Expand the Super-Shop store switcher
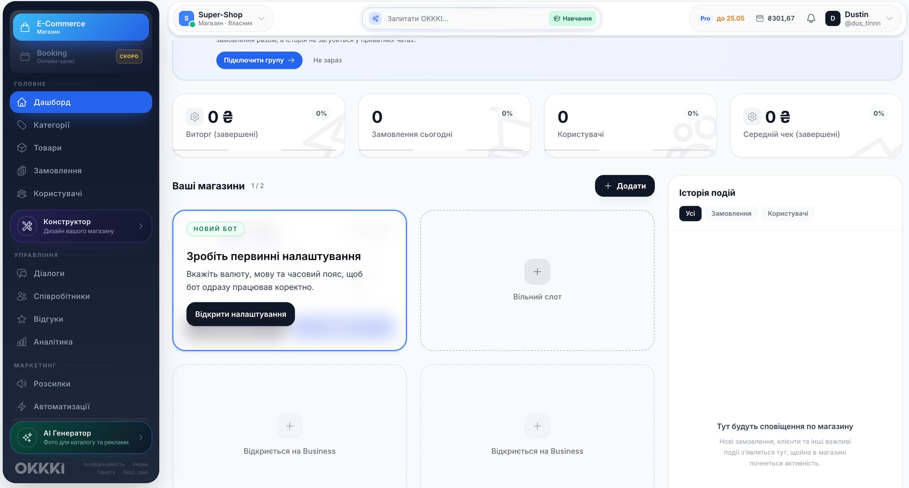 223,18
